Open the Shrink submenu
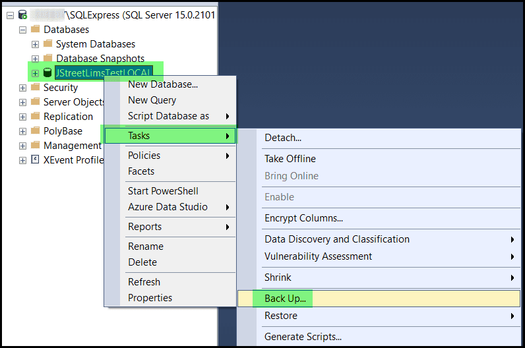This screenshot has height=348, width=525. pyautogui.click(x=379, y=277)
